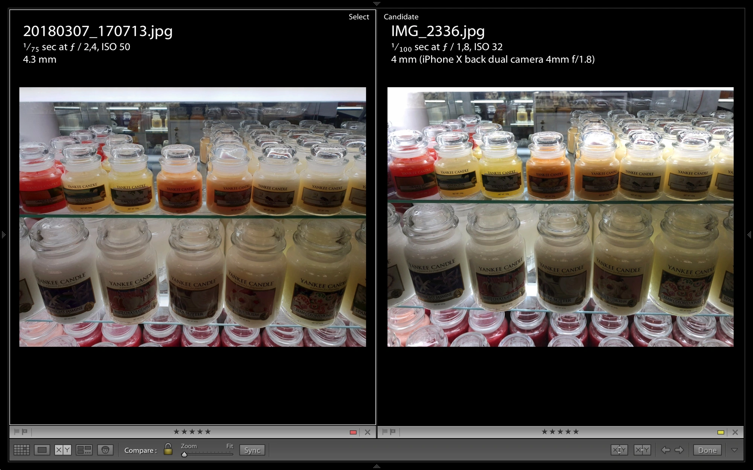Switch to Loupe view icon

42,450
